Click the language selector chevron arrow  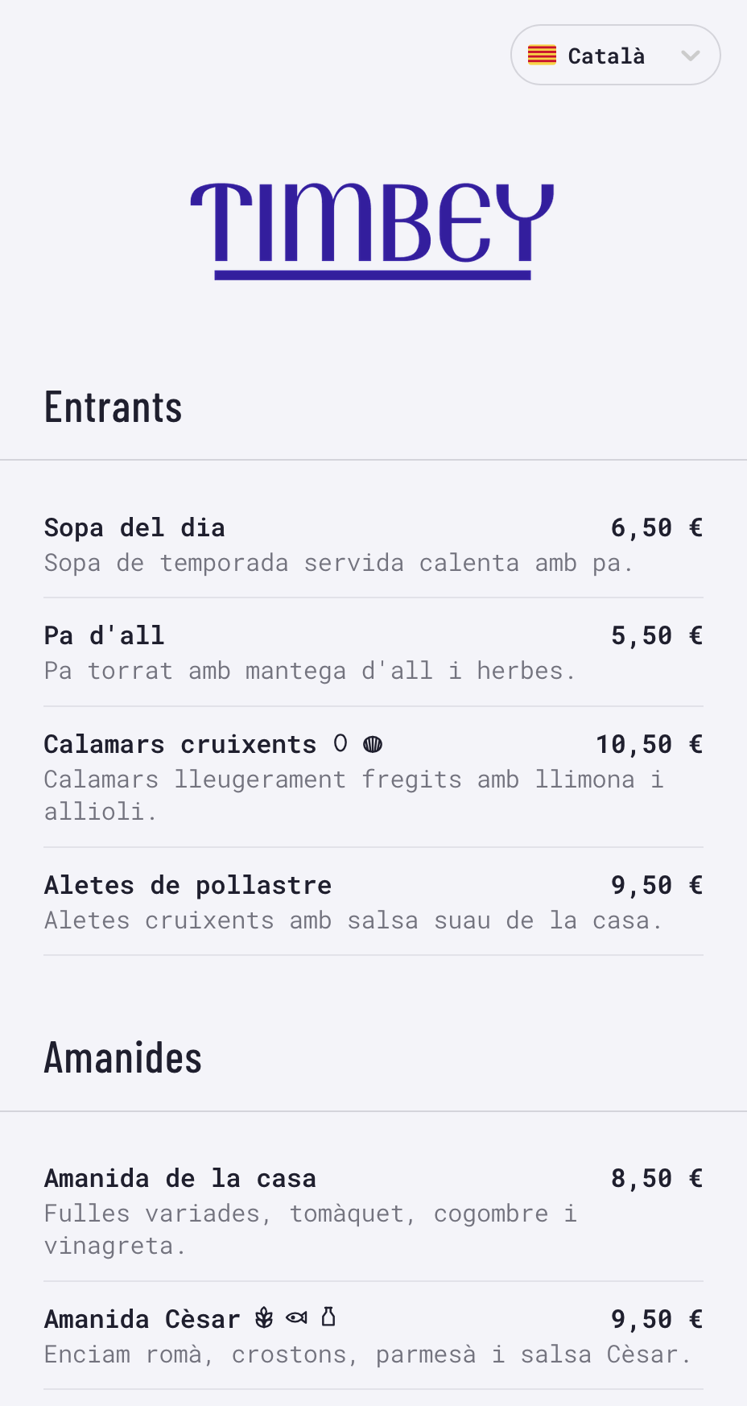[x=690, y=55]
